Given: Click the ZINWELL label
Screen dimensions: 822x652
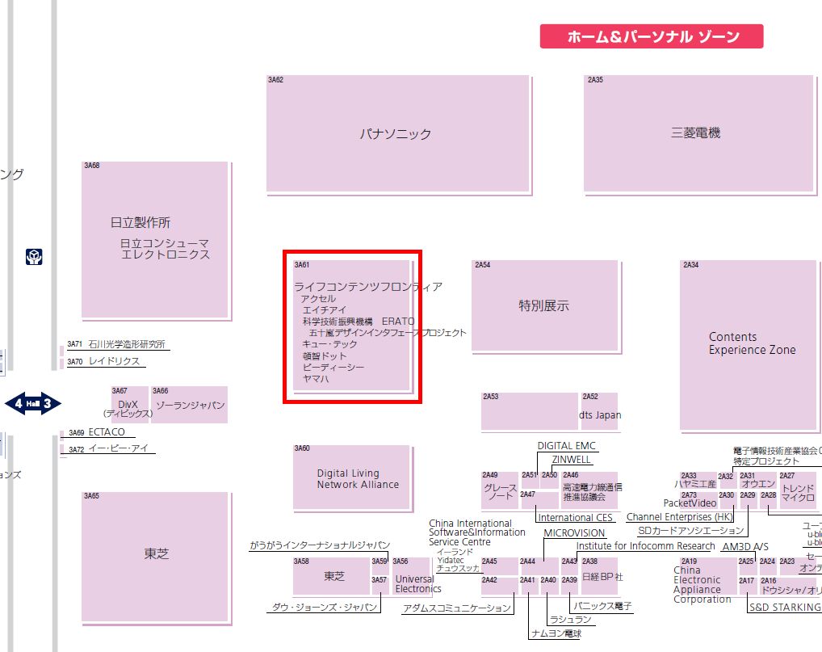Looking at the screenshot, I should 572,460.
